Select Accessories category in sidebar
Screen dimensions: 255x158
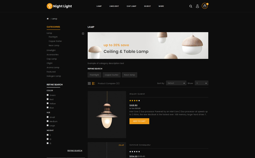tap(53, 55)
